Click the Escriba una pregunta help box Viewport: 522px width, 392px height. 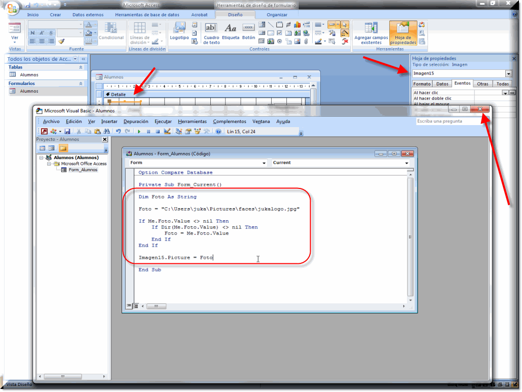tap(446, 121)
